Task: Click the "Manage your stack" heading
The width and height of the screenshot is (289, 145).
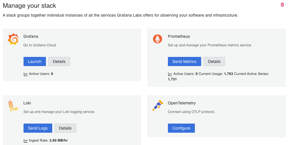Action: click(x=30, y=6)
